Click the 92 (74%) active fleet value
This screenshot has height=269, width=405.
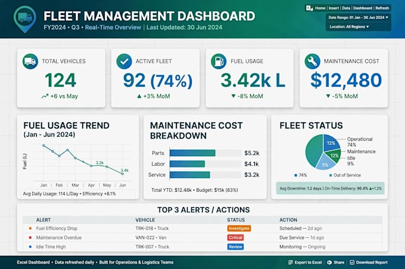pos(158,81)
